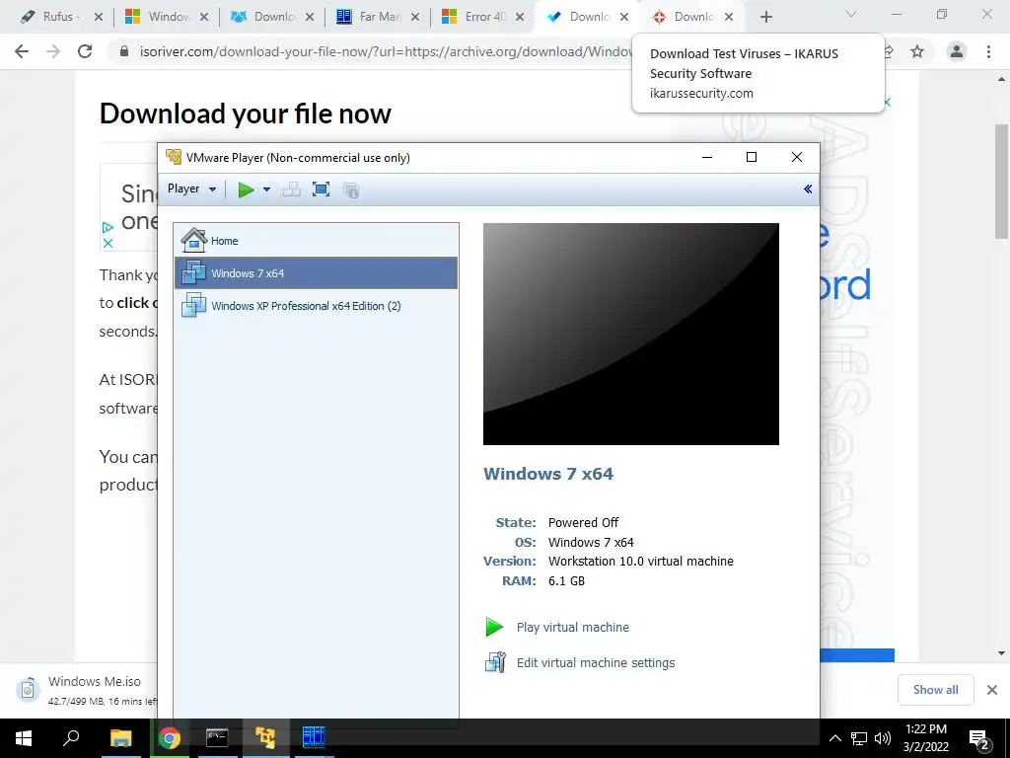Show hidden system tray icons
1010x758 pixels.
click(834, 738)
